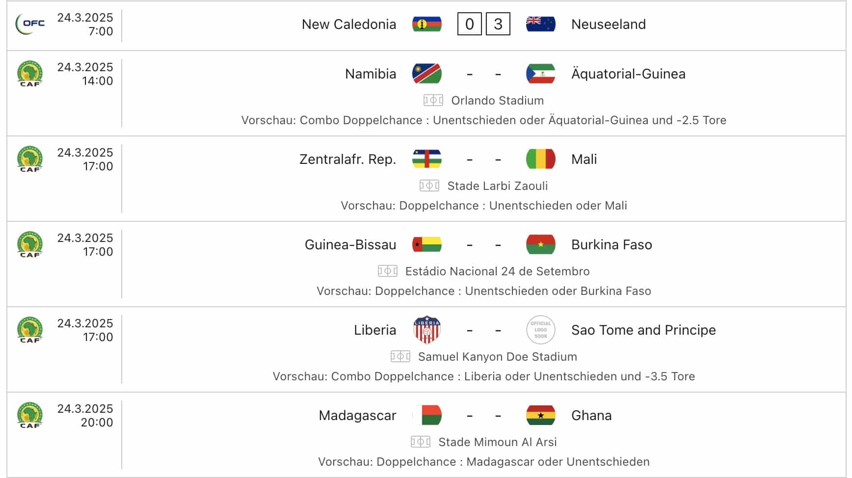Image resolution: width=852 pixels, height=478 pixels.
Task: Click the Namibia flag icon
Action: pyautogui.click(x=427, y=74)
